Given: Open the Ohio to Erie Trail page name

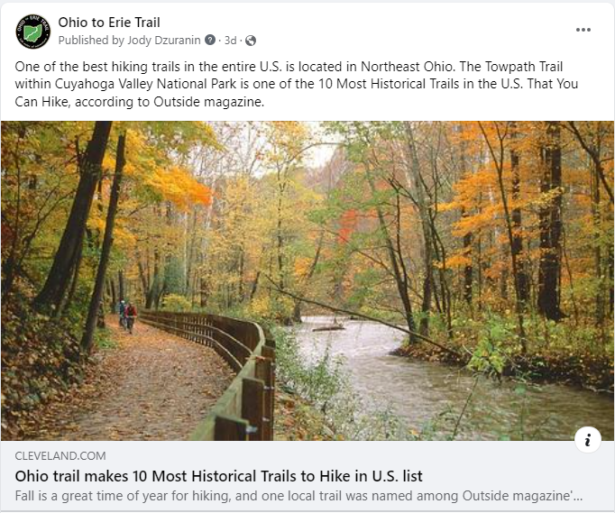Looking at the screenshot, I should pos(109,23).
